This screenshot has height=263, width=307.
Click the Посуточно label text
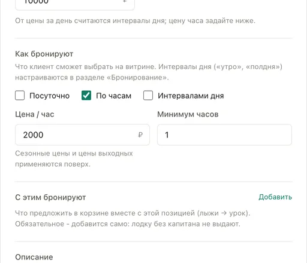[50, 96]
